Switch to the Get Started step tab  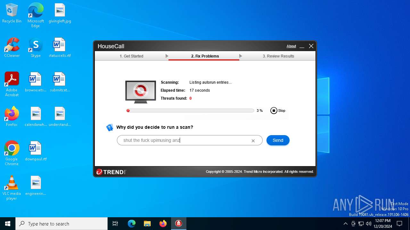pyautogui.click(x=131, y=56)
